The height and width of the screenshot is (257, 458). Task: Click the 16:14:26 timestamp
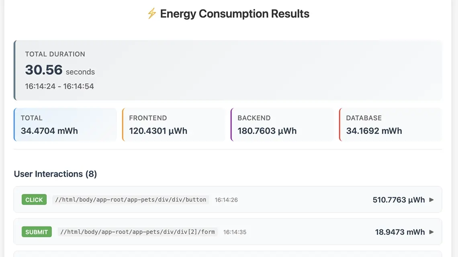[x=226, y=200]
